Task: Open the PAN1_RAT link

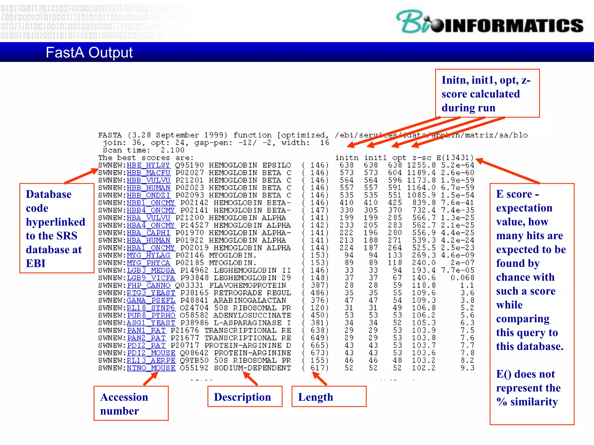Action: (x=146, y=331)
